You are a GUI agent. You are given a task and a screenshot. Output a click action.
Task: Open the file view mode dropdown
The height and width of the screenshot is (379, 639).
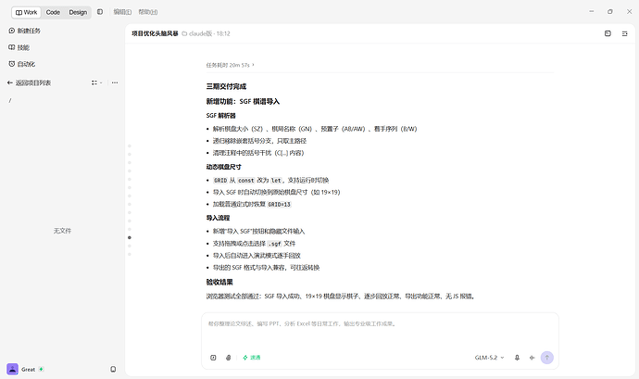click(97, 82)
